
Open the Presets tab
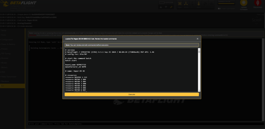(x=12, y=49)
